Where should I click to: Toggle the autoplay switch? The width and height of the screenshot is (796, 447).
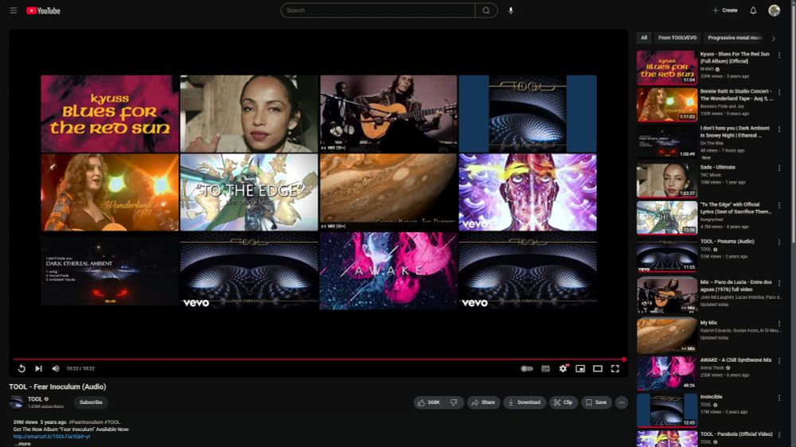pyautogui.click(x=527, y=368)
